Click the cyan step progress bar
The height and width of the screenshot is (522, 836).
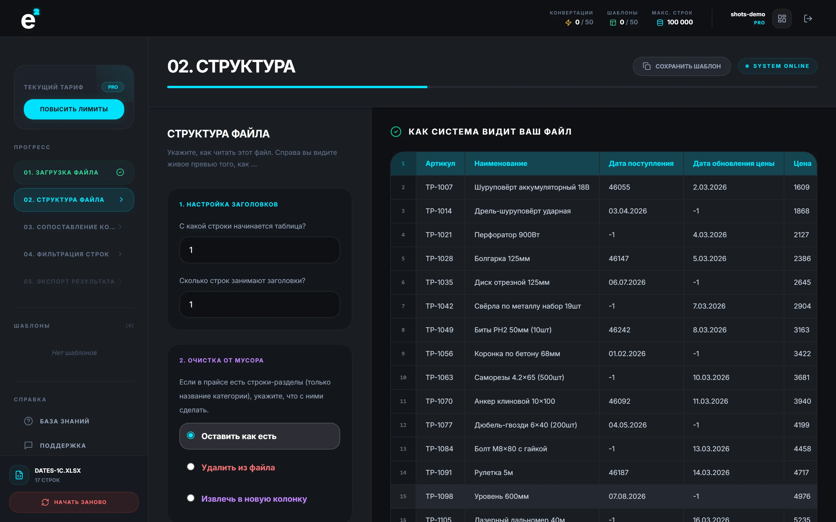click(x=297, y=87)
